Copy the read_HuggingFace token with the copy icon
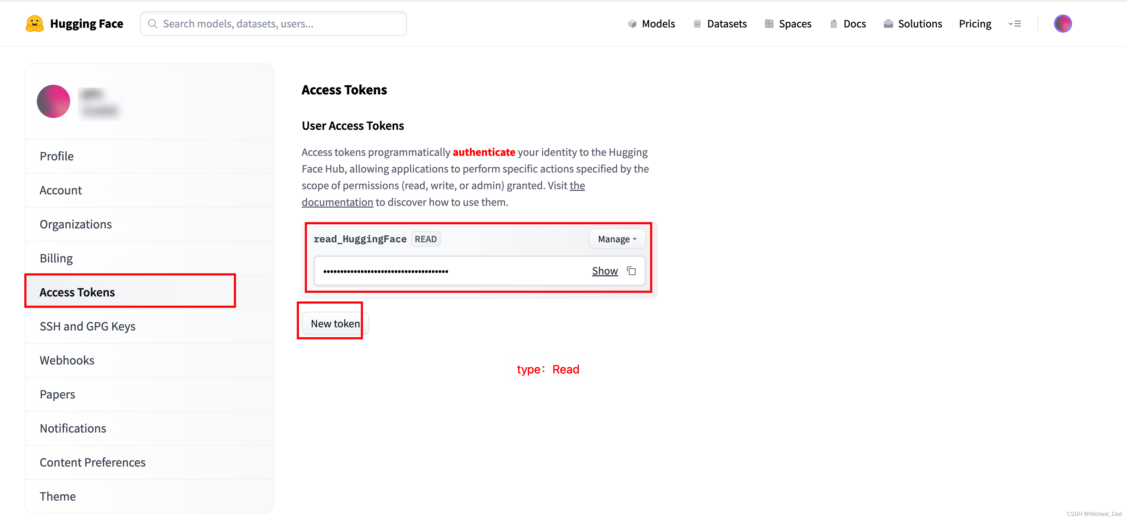The image size is (1127, 520). [631, 271]
